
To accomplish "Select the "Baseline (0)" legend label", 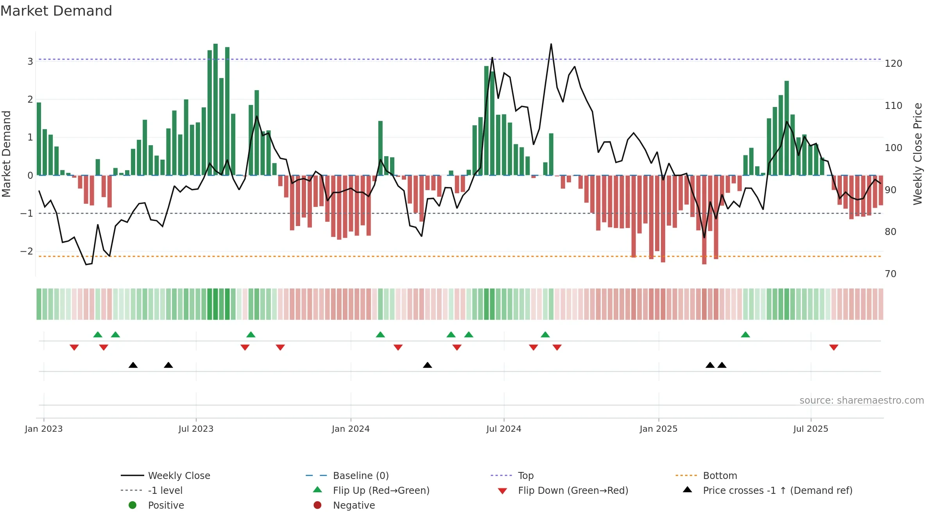I will (361, 475).
